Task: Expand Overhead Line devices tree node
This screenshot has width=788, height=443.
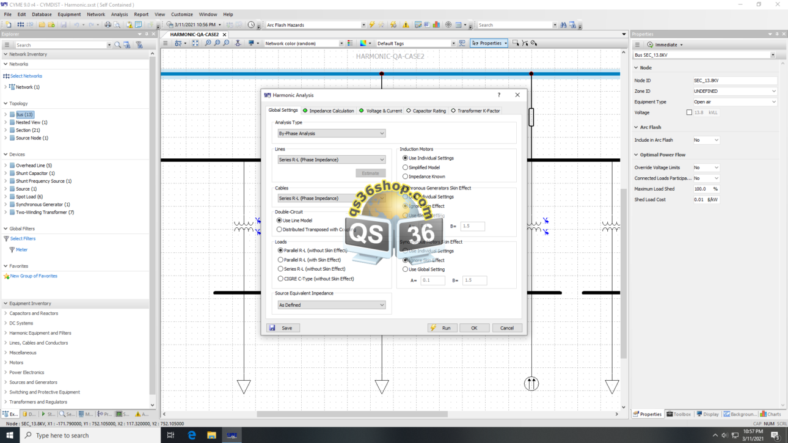Action: (6, 166)
